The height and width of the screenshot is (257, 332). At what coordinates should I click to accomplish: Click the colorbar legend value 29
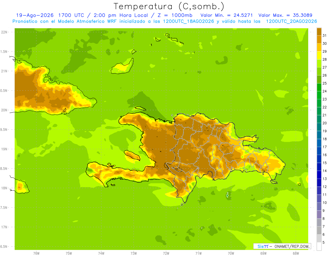click(325, 51)
